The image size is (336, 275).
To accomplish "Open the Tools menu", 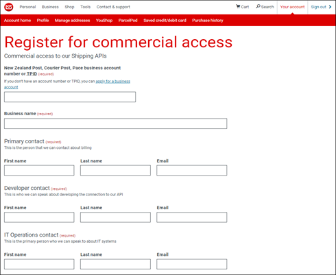I will point(85,7).
